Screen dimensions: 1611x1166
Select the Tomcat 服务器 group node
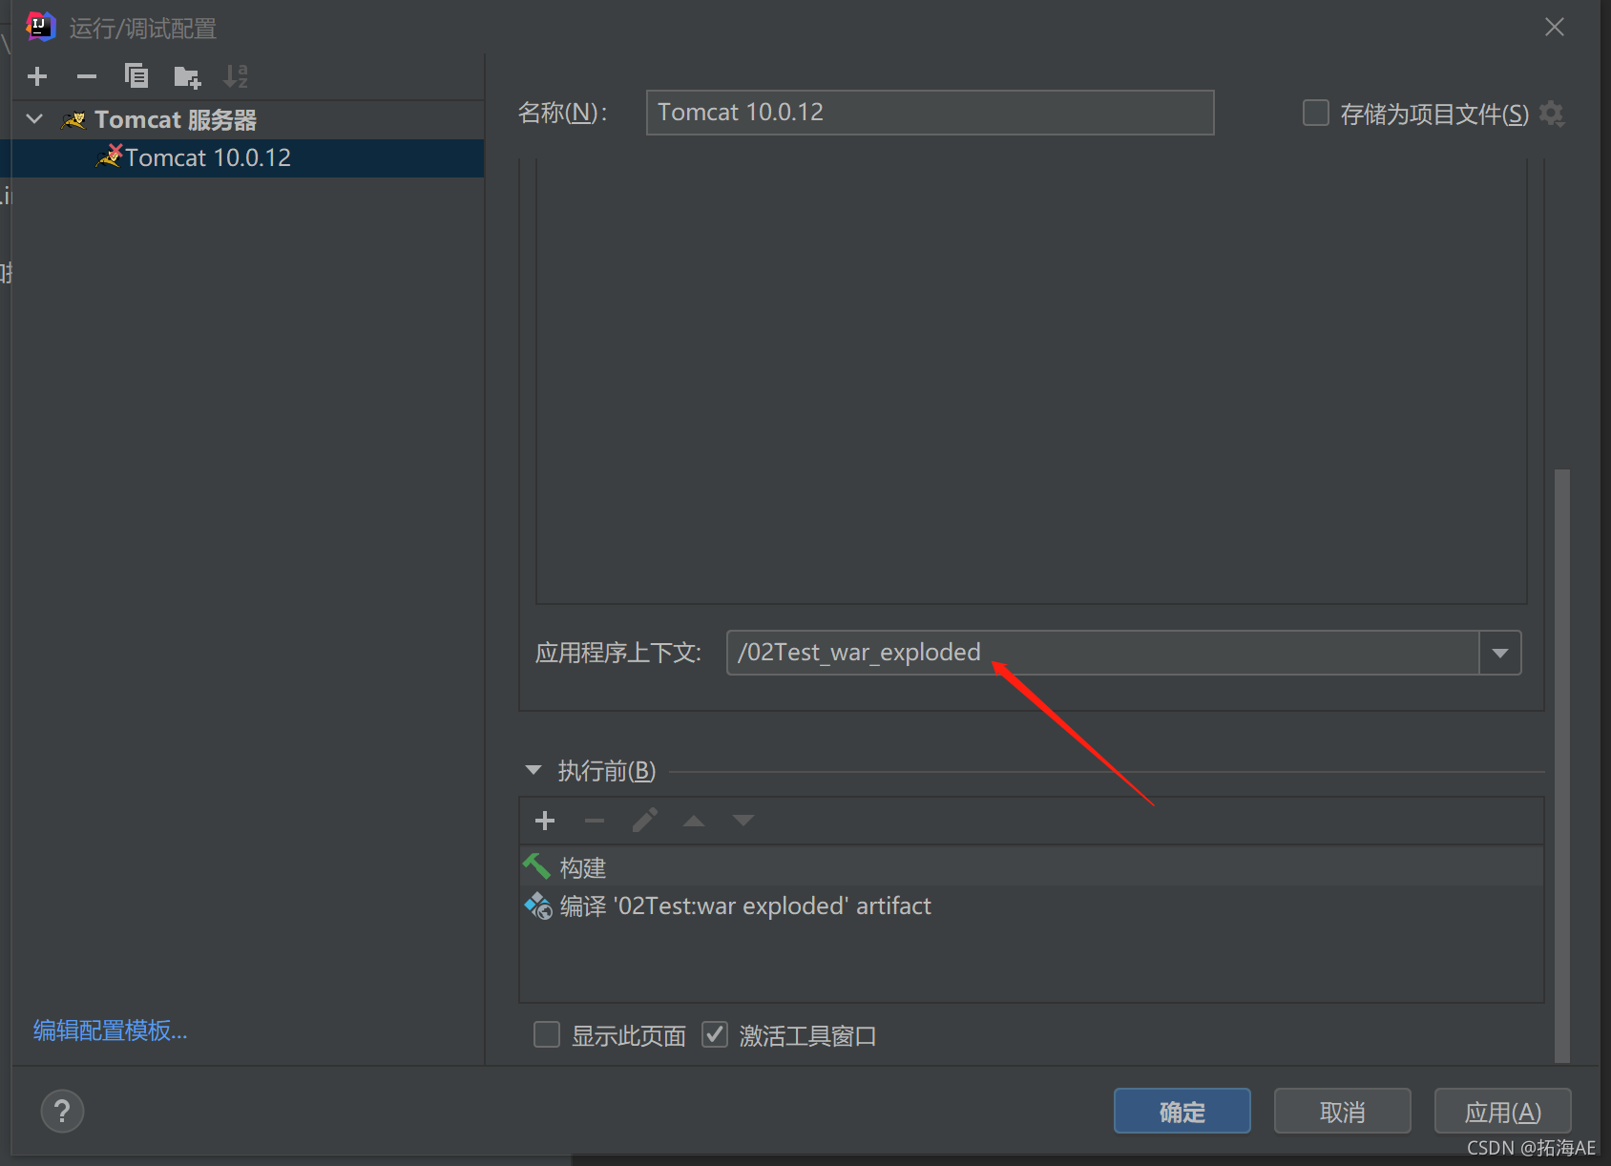[176, 120]
